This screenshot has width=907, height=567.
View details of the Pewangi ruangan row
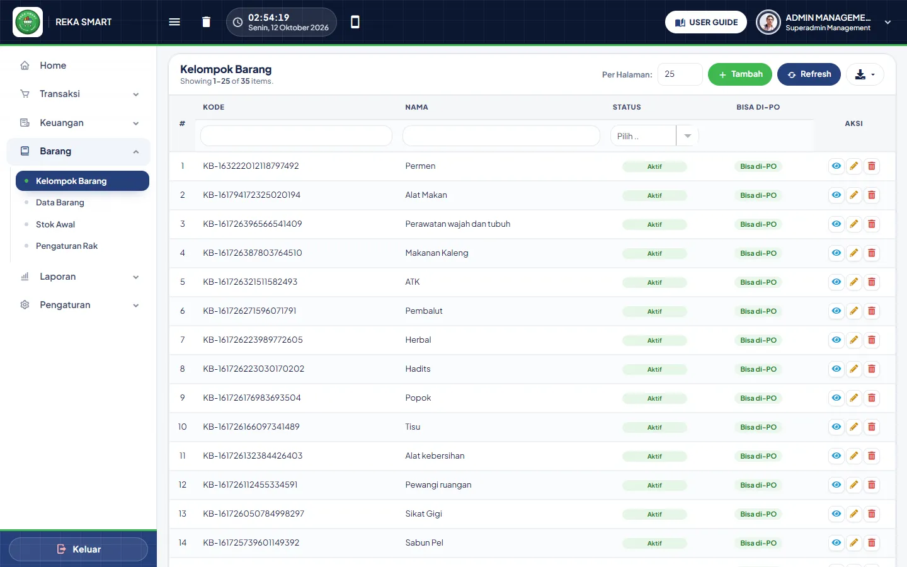(836, 485)
